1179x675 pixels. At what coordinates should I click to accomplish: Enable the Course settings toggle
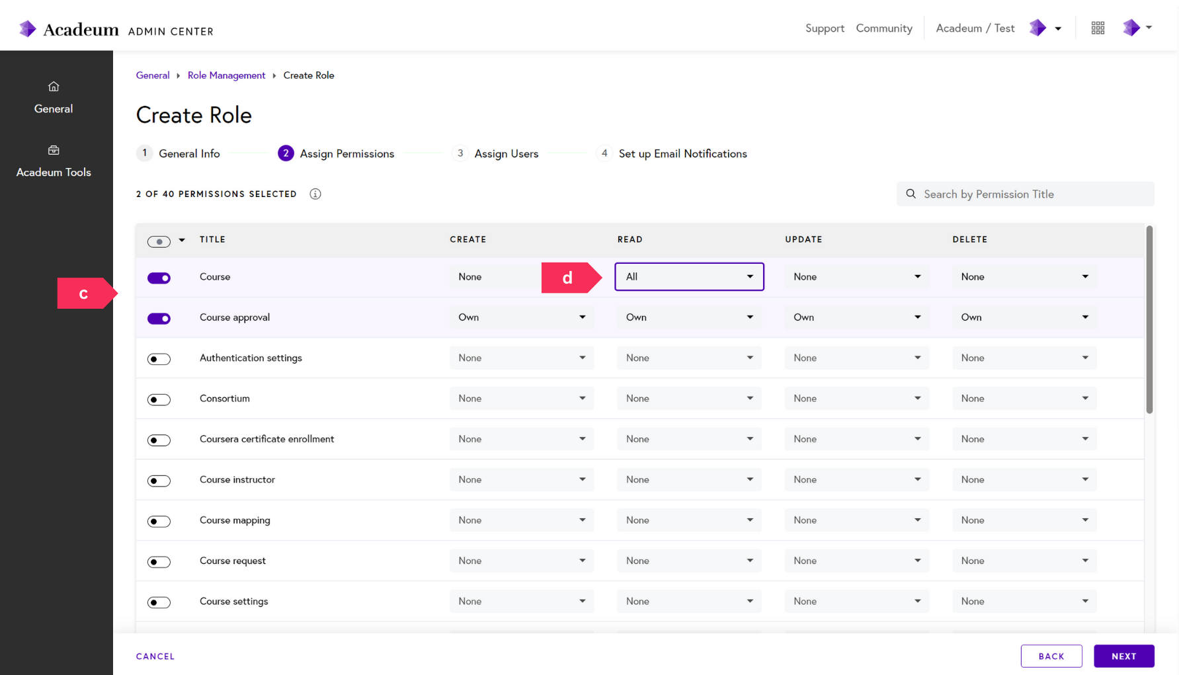(x=159, y=602)
